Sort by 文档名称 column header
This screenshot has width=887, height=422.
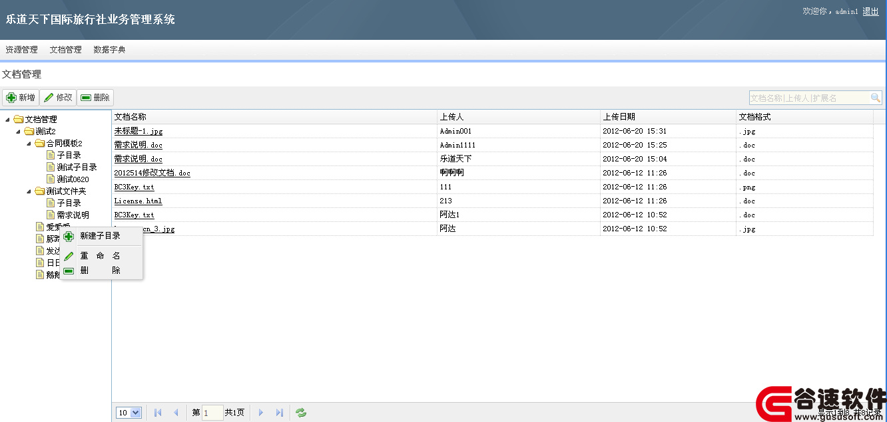pyautogui.click(x=274, y=117)
